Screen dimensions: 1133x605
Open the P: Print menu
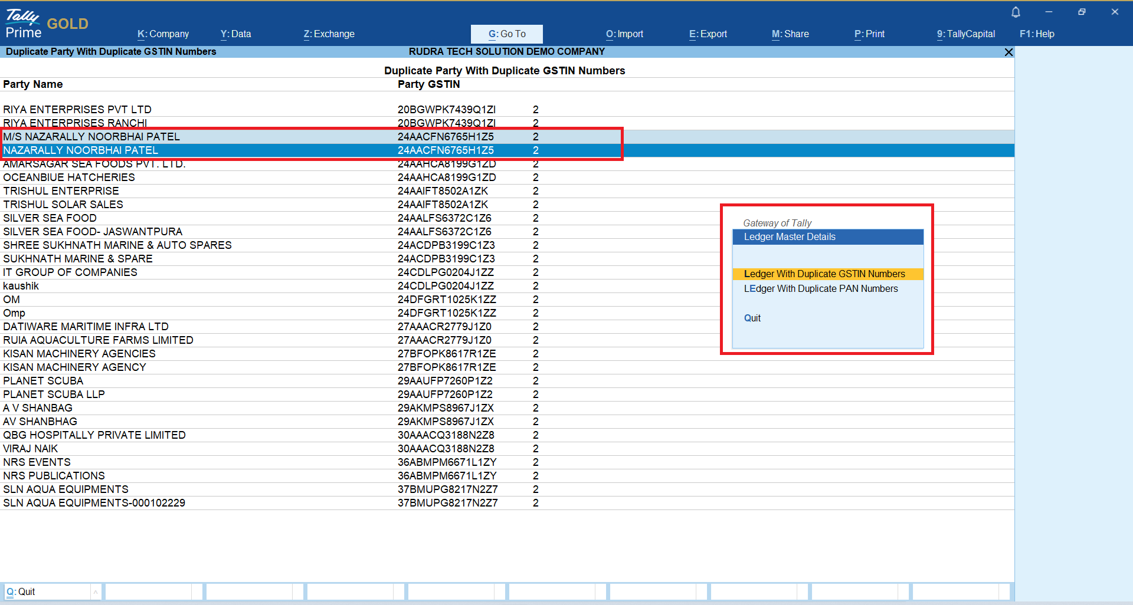pyautogui.click(x=869, y=34)
